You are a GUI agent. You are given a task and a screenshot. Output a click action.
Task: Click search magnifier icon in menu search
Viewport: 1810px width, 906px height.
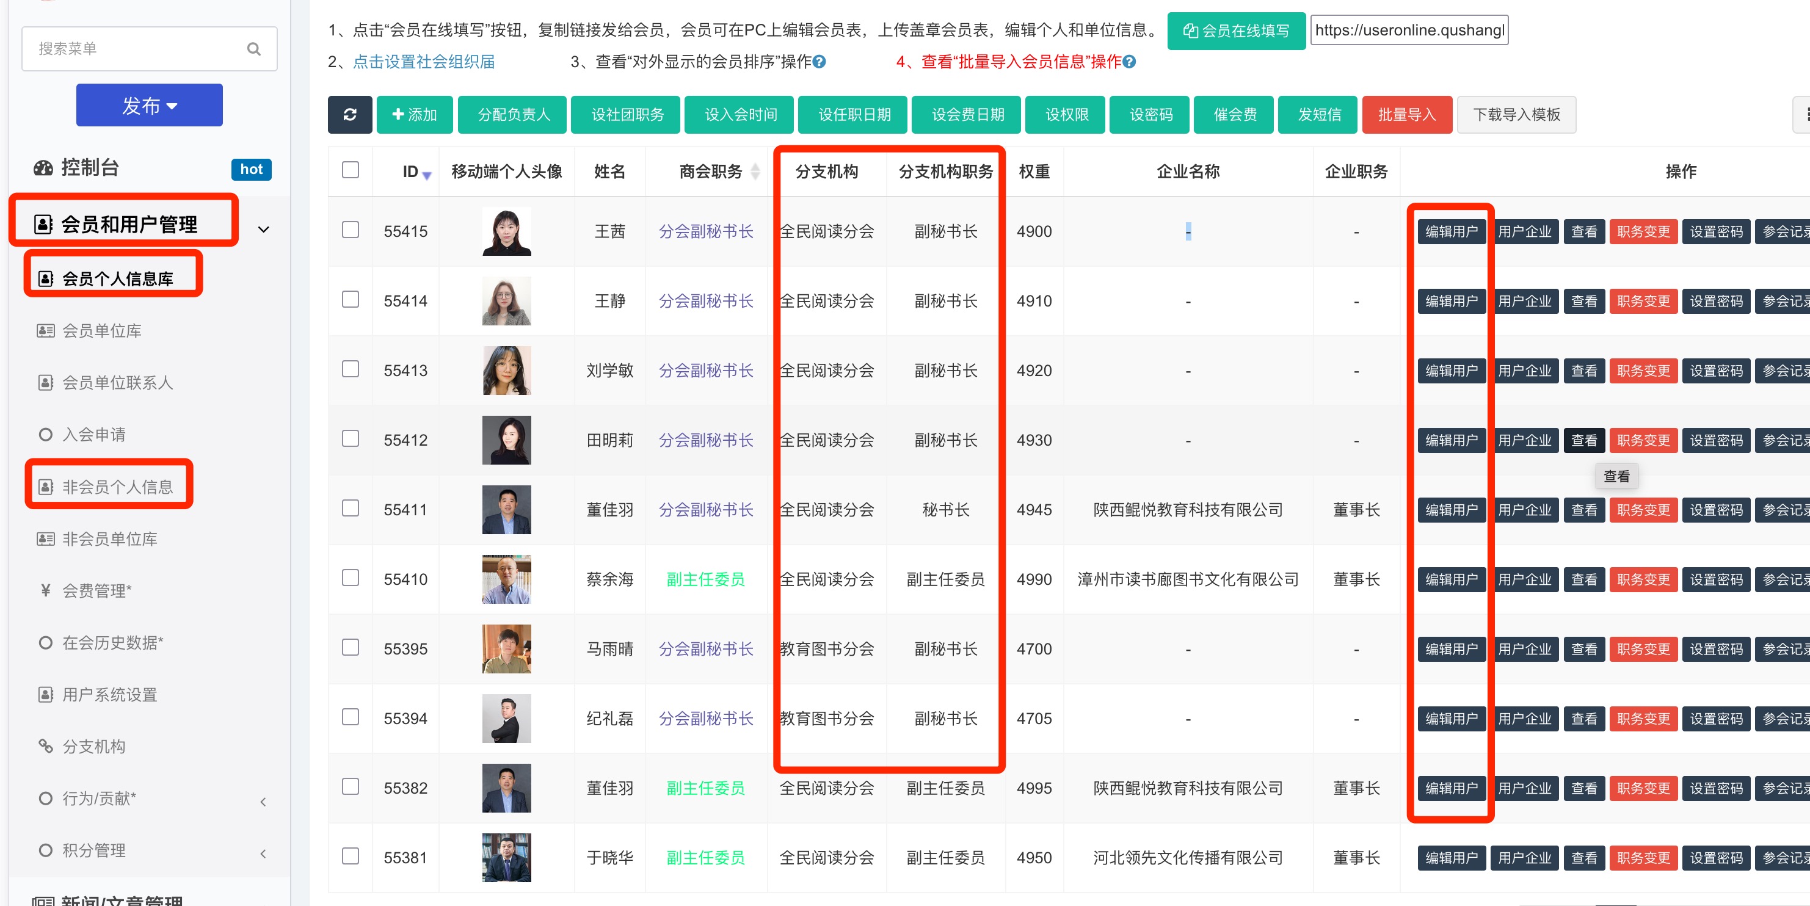[253, 49]
